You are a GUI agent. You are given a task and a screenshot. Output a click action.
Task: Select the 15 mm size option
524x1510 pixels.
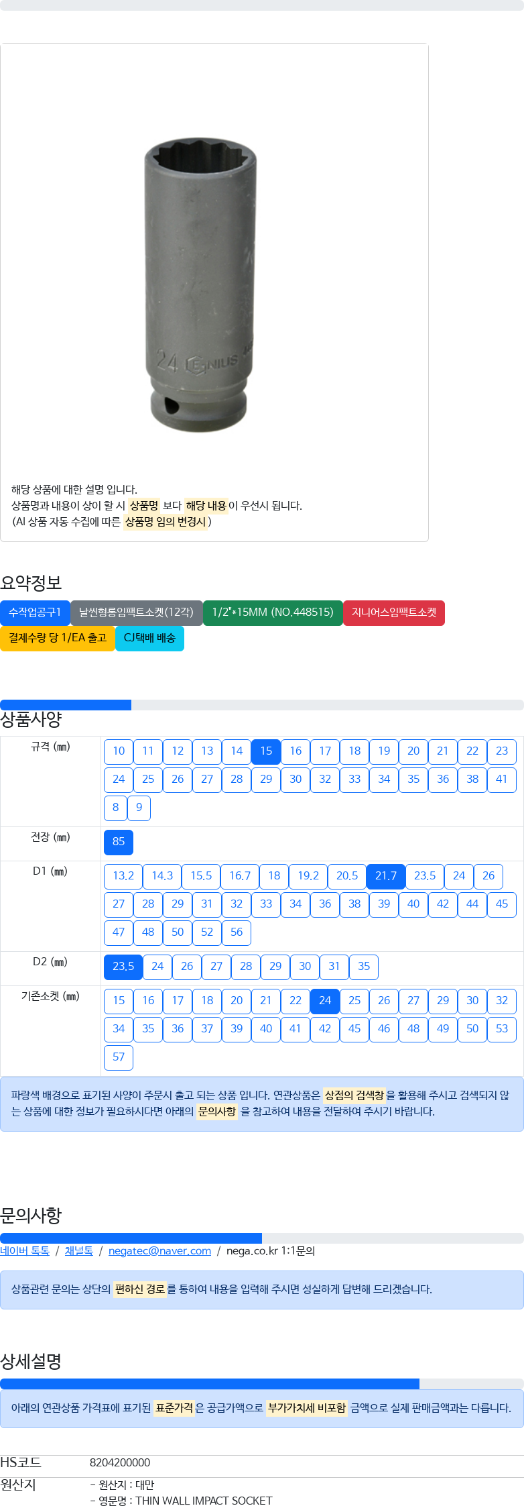pyautogui.click(x=266, y=751)
